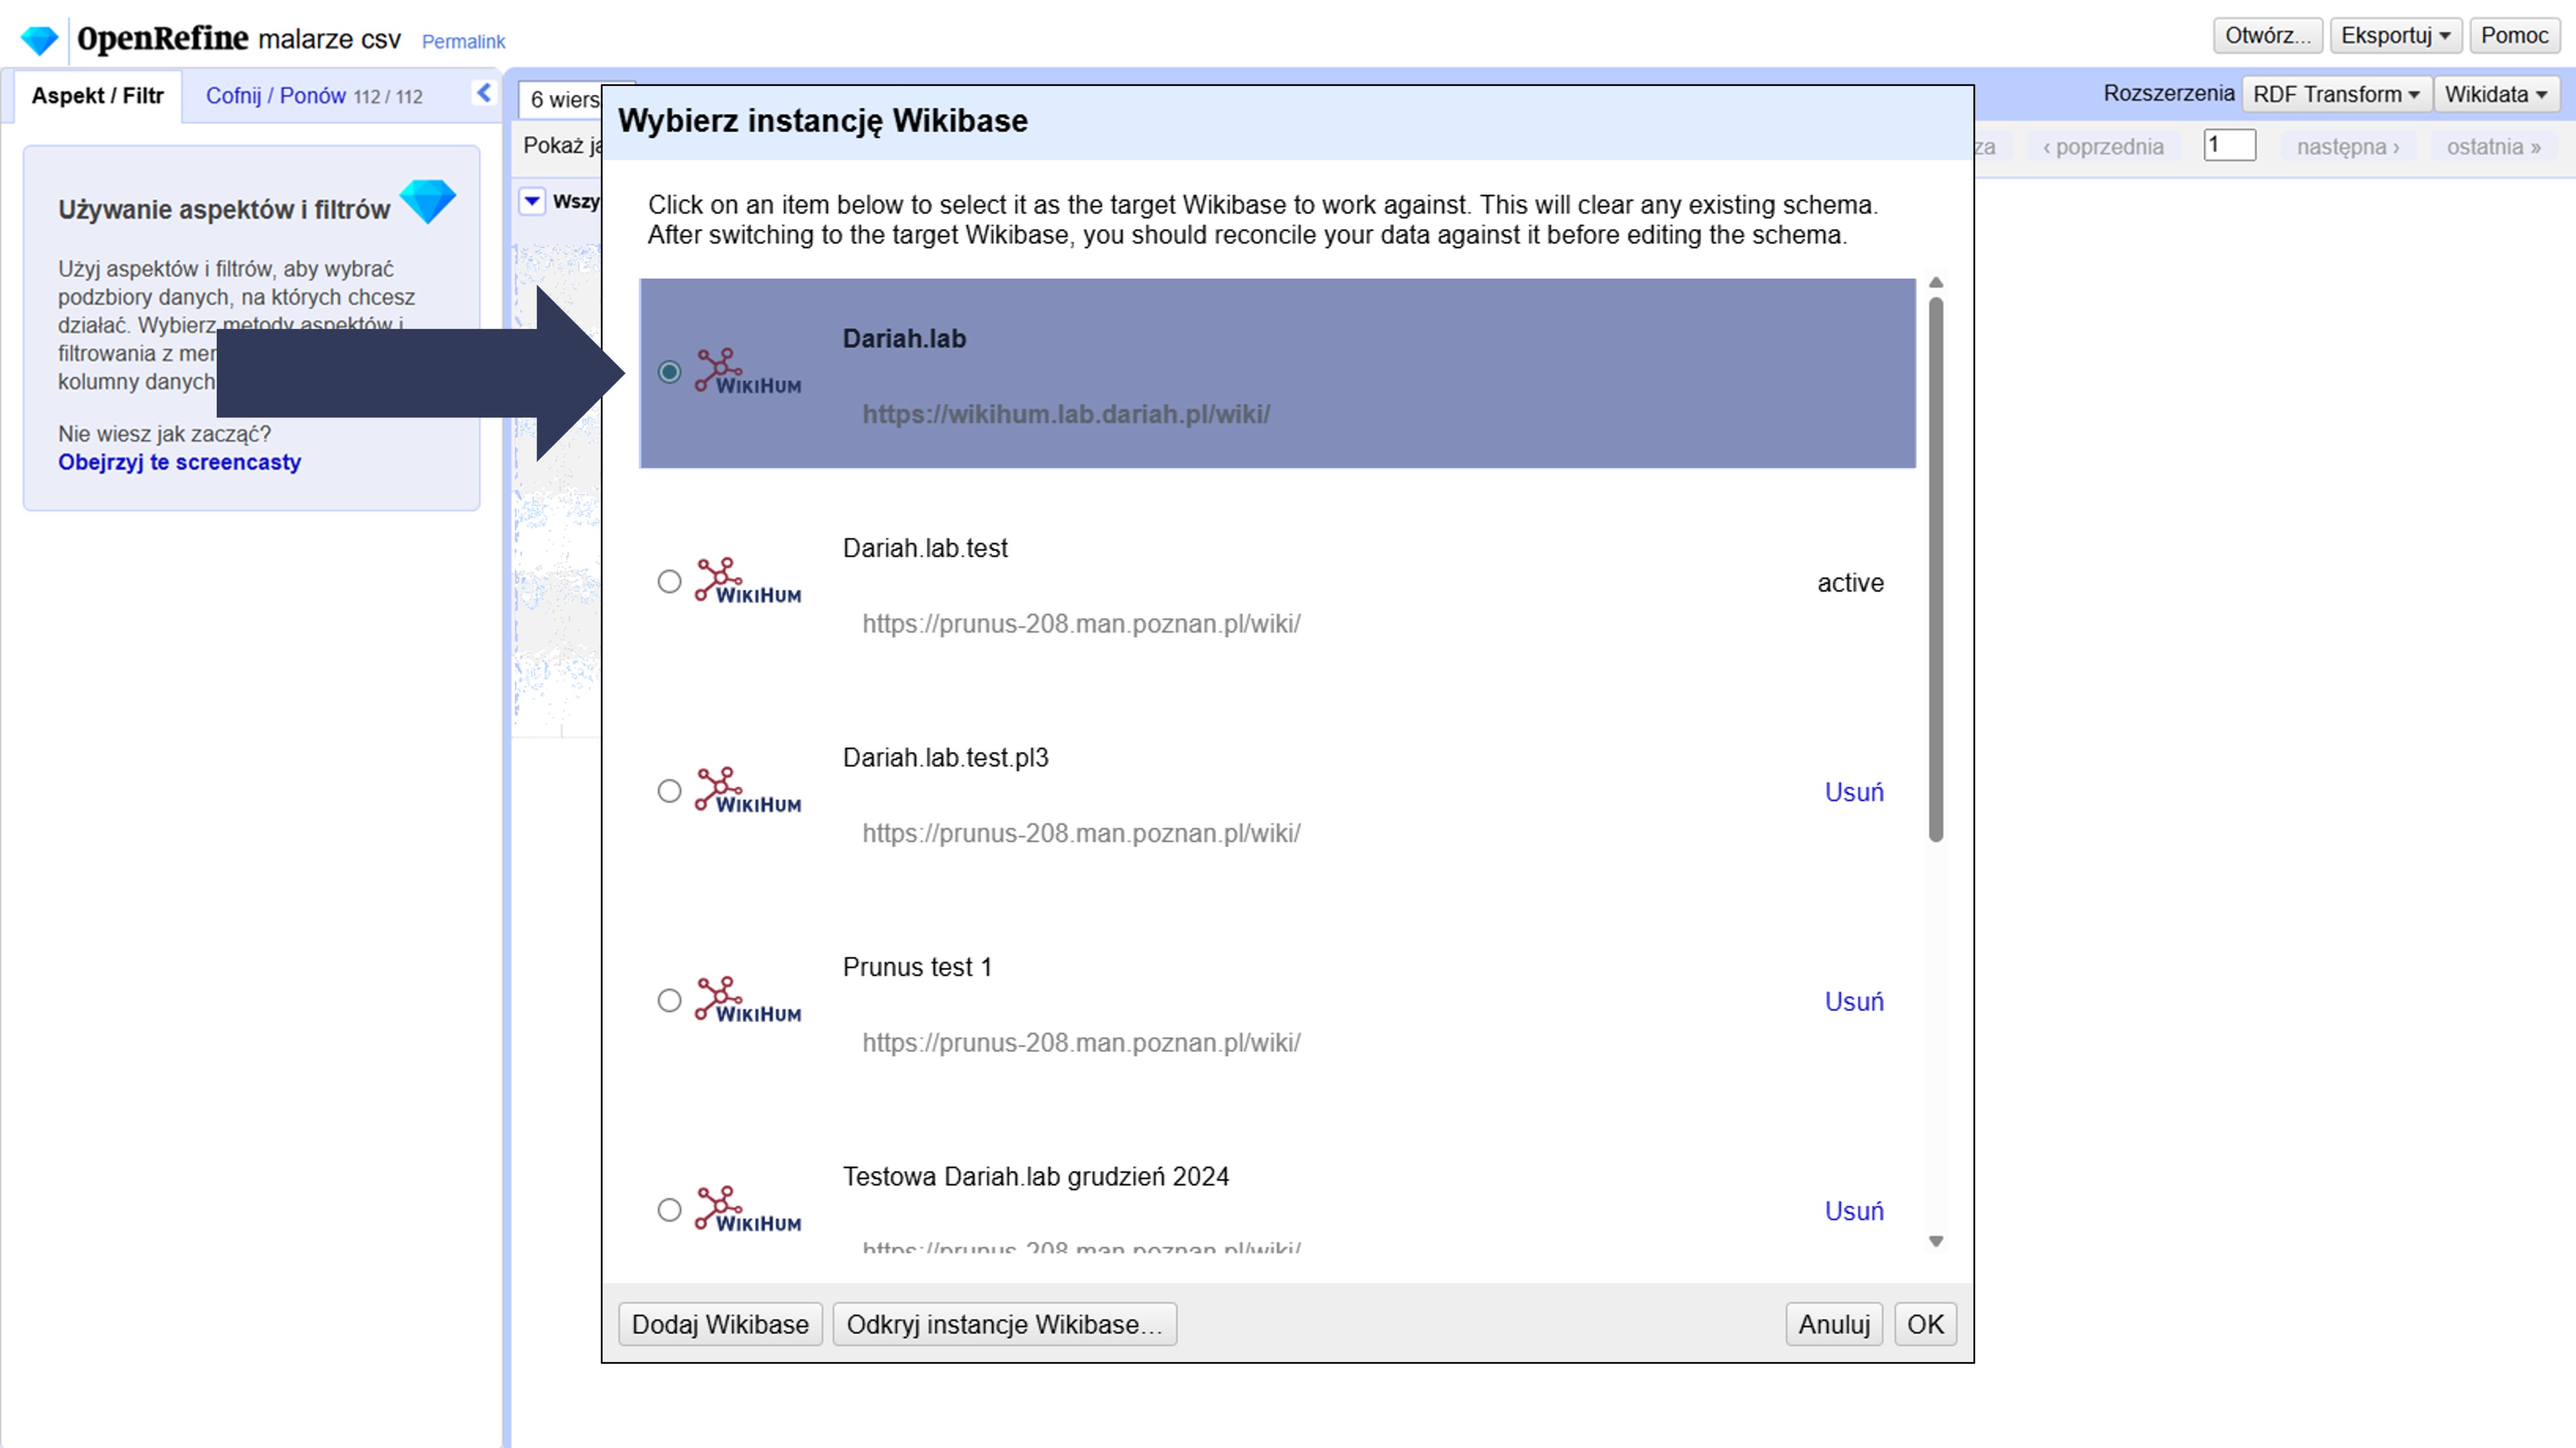Click the Dodaj Wikibase button
Screen dimensions: 2576x1448
click(x=720, y=1324)
